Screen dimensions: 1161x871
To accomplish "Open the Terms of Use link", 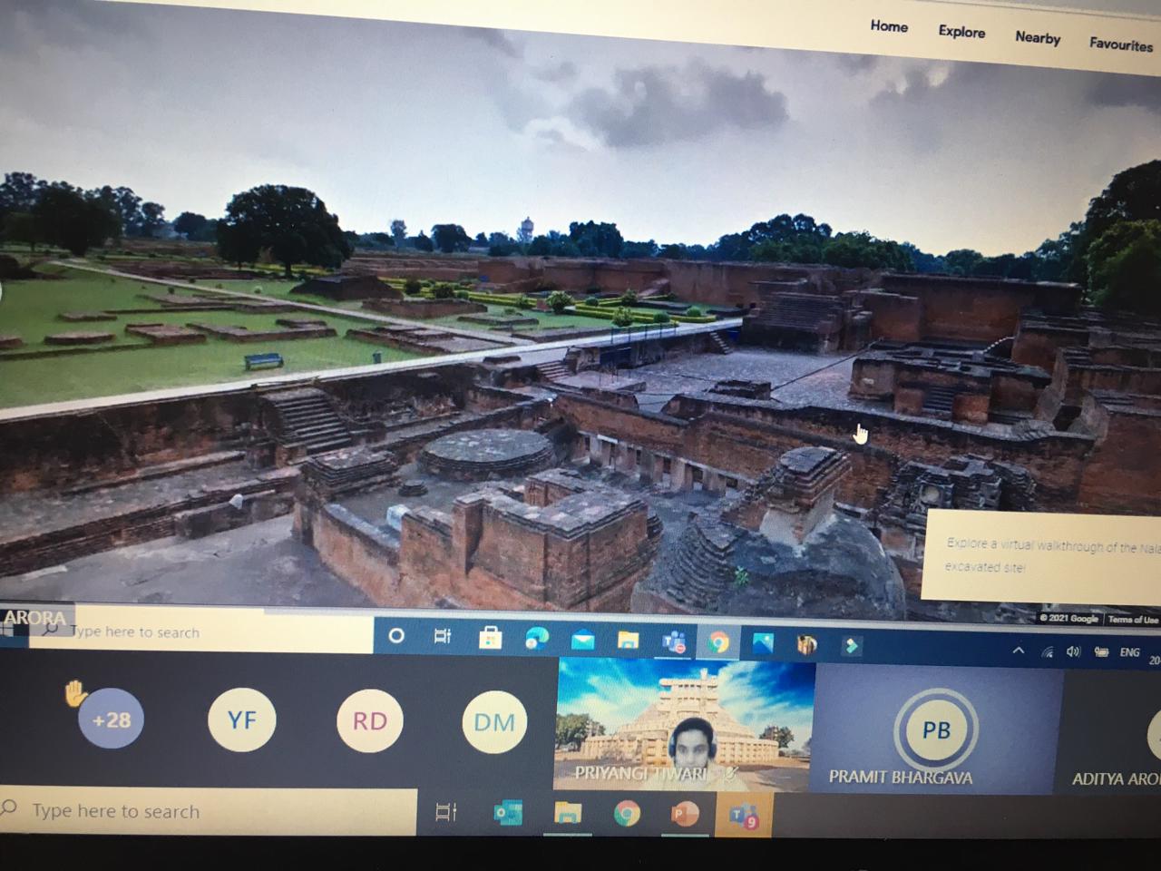I will click(x=1132, y=620).
